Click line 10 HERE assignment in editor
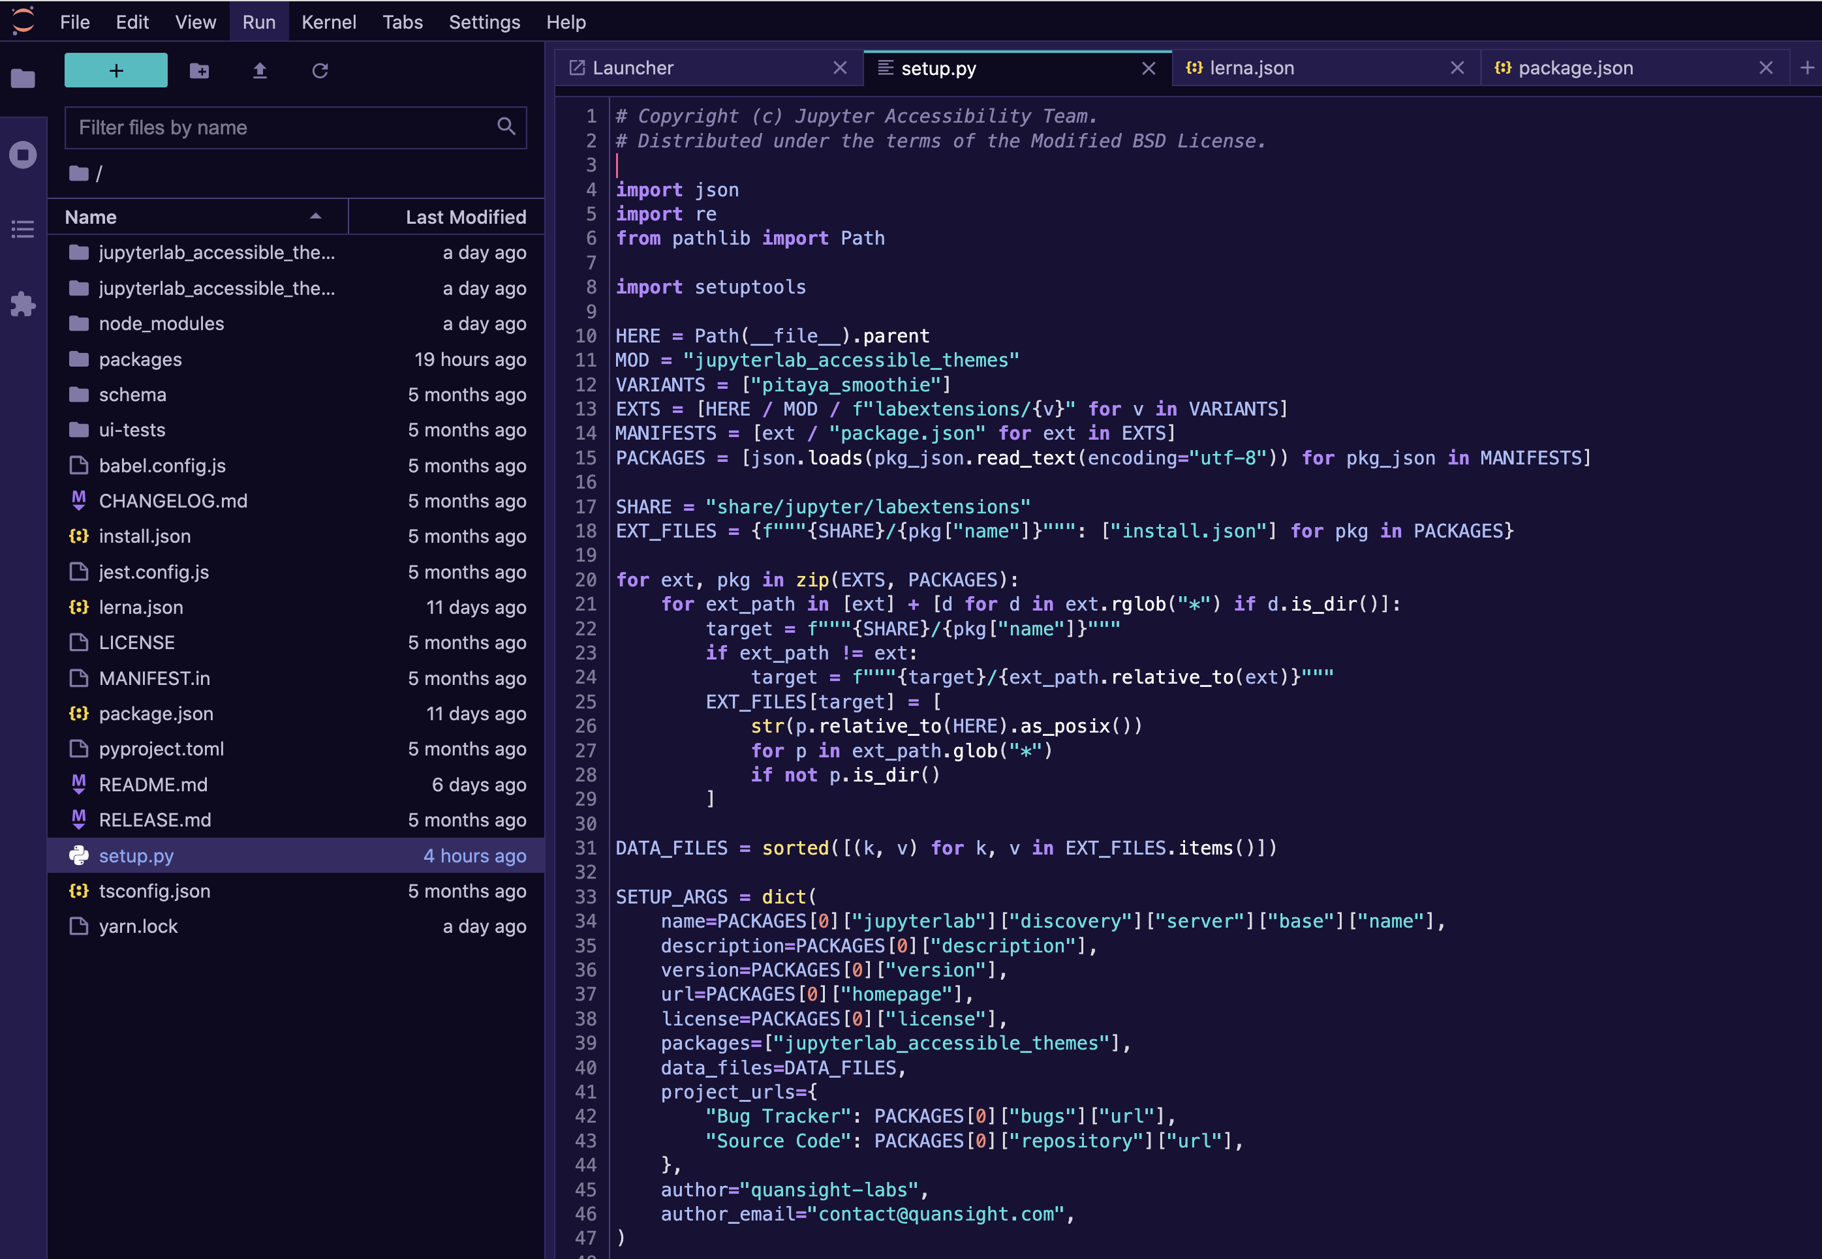 tap(773, 336)
